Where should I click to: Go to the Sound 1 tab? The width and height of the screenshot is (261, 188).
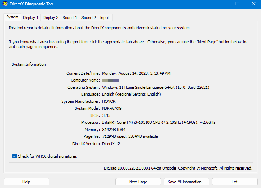click(x=70, y=18)
